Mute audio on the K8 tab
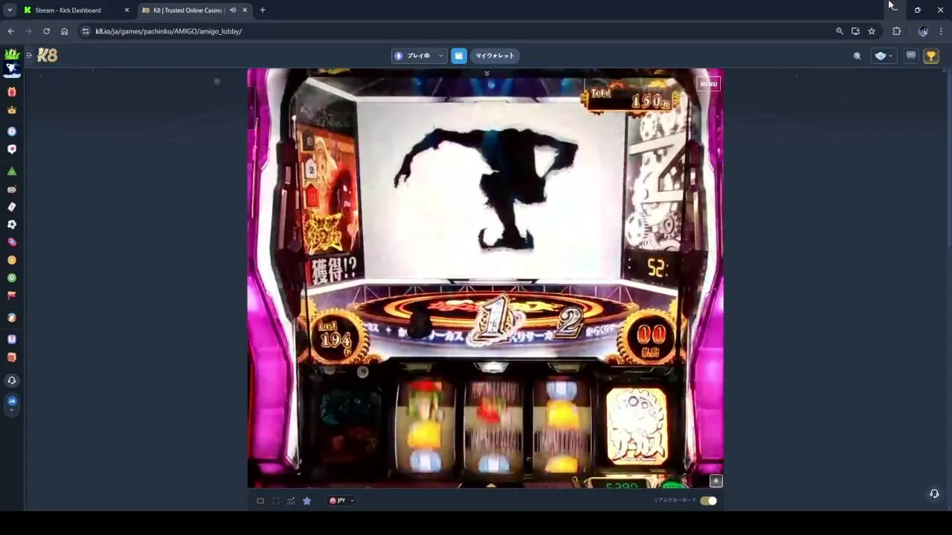Image resolution: width=952 pixels, height=535 pixels. tap(233, 10)
